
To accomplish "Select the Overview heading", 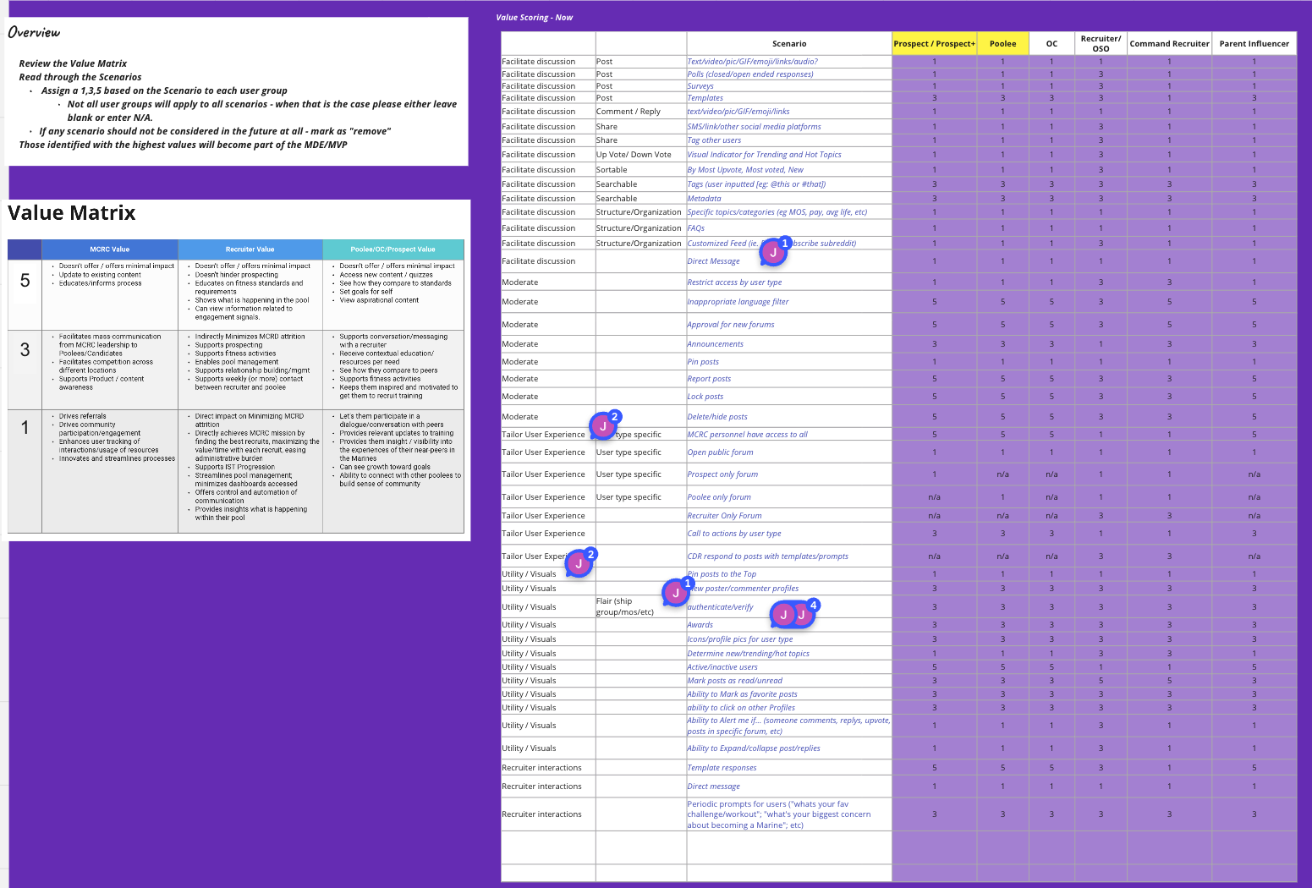I will (x=34, y=33).
